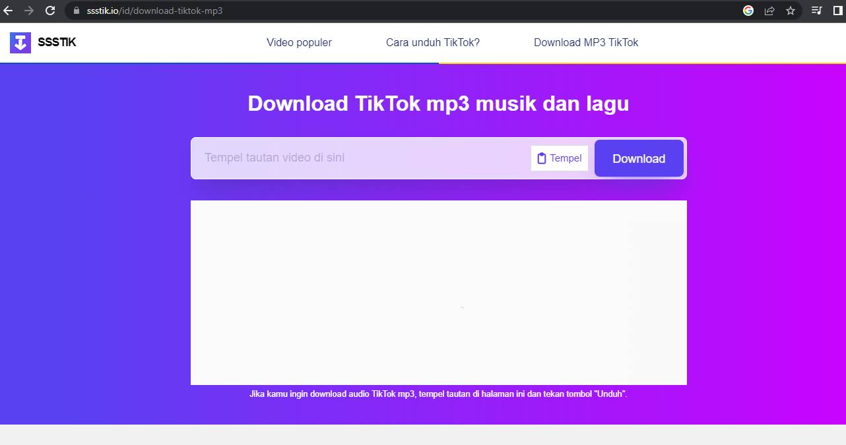The image size is (846, 445).
Task: Bookmark this page with the star icon
Action: point(791,11)
